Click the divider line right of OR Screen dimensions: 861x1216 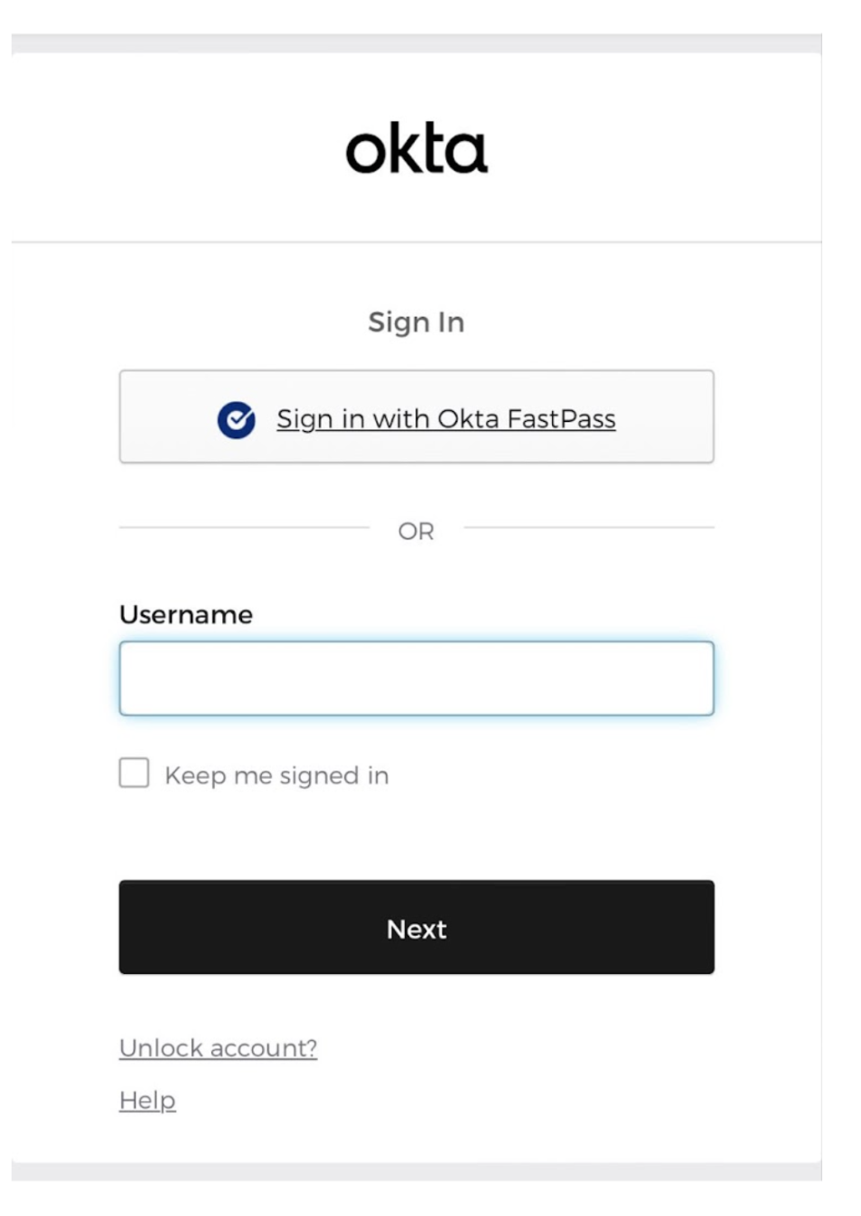pyautogui.click(x=589, y=527)
